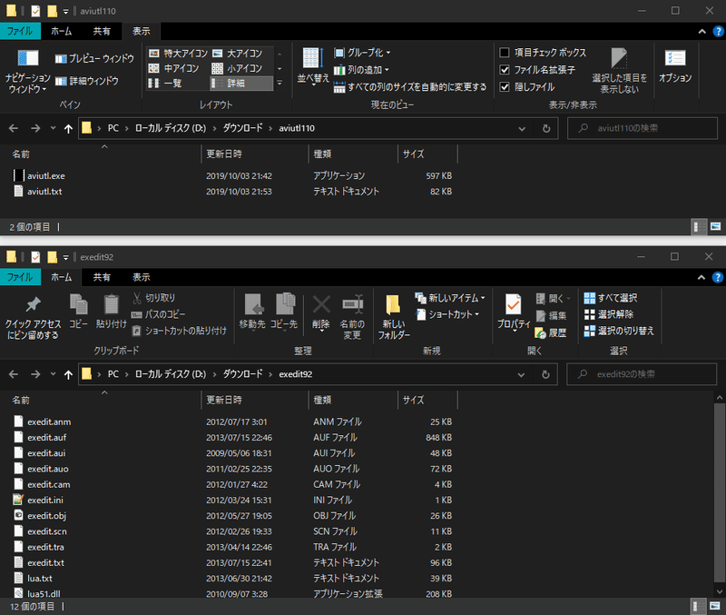
Task: Click inside 'exedit92の検索' search box
Action: [643, 374]
